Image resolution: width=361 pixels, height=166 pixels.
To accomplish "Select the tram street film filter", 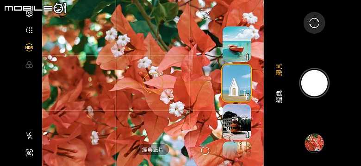I will point(237,122).
